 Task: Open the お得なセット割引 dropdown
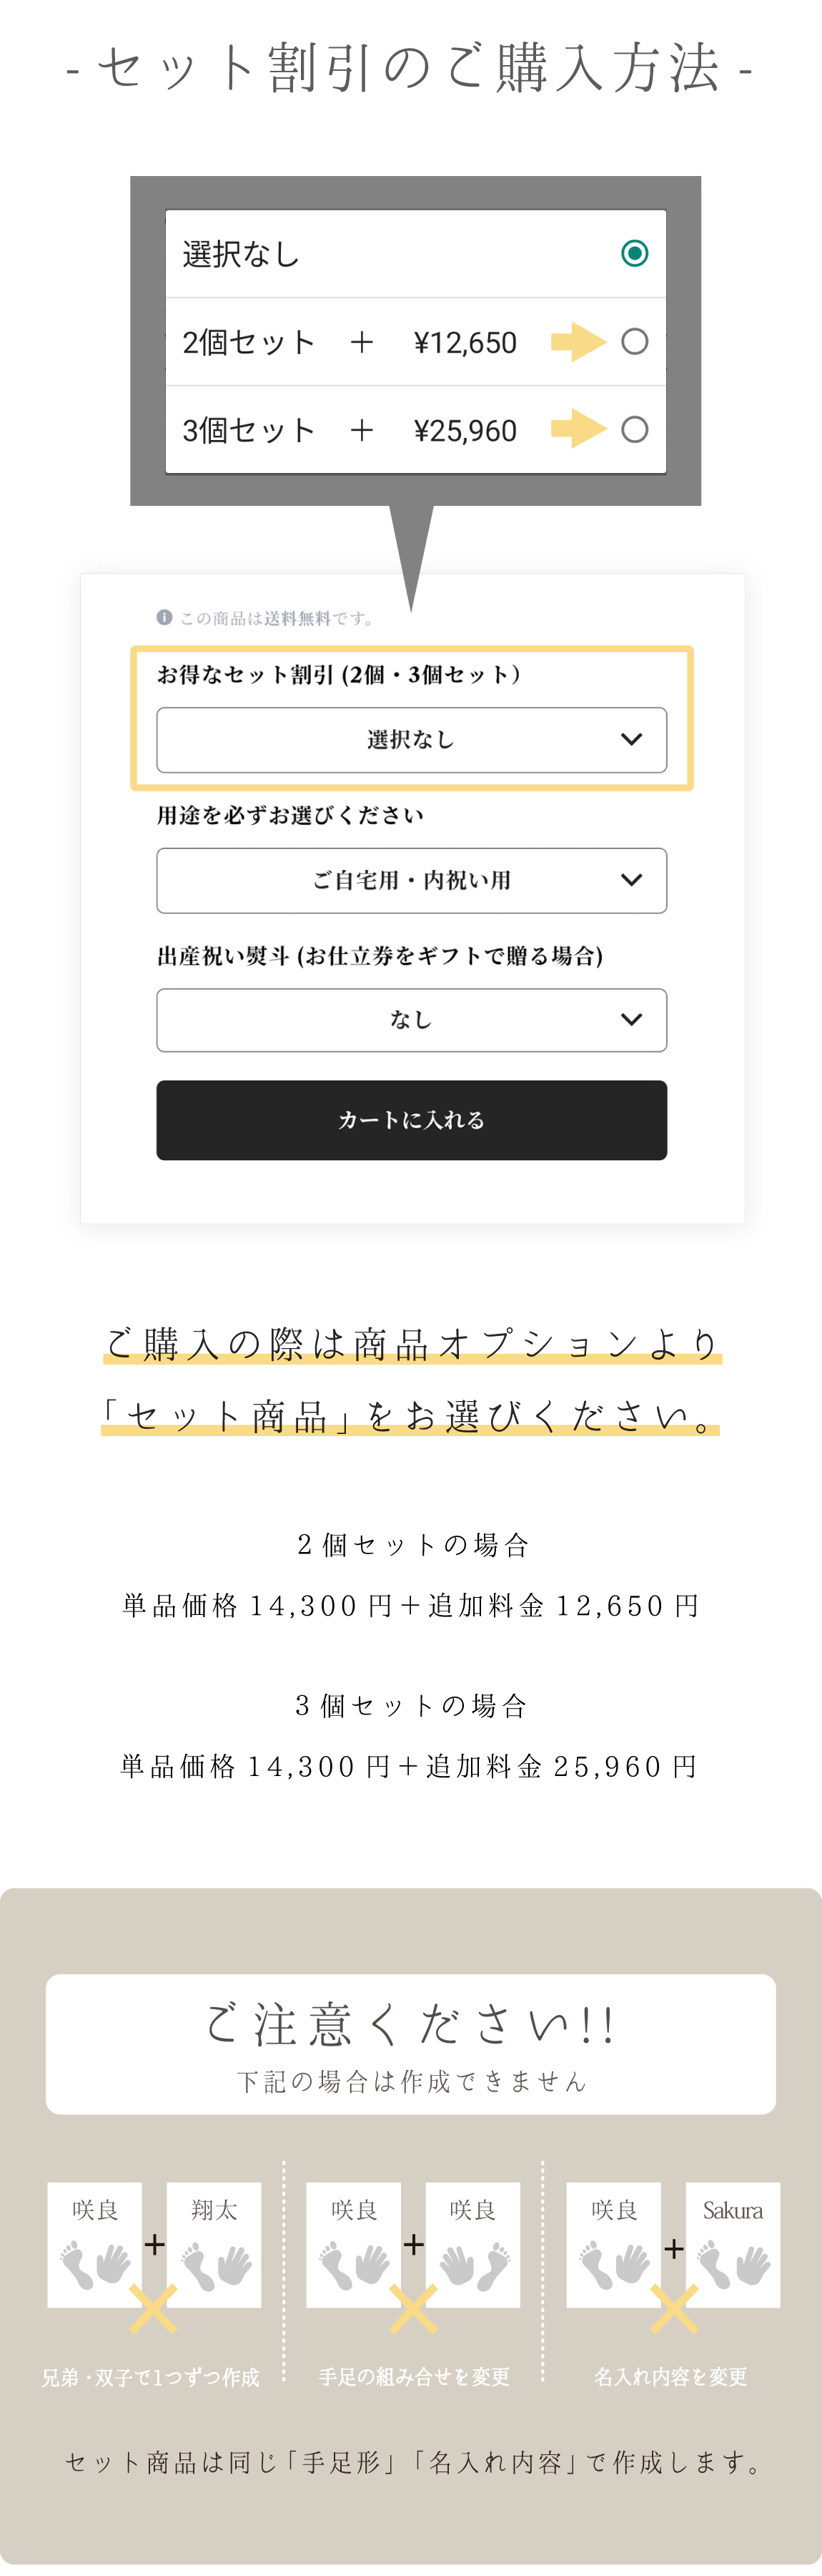412,740
